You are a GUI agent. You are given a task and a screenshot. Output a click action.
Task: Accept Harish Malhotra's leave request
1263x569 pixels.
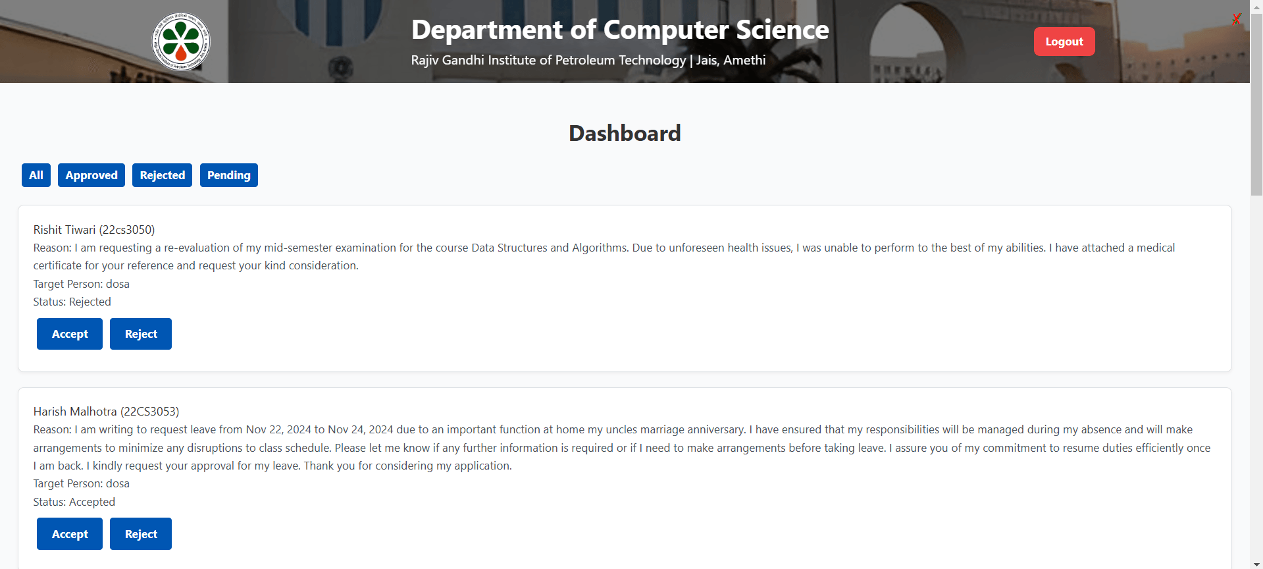(70, 534)
